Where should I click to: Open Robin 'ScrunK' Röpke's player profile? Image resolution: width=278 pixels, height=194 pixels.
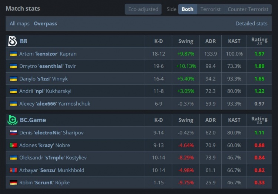(44, 183)
